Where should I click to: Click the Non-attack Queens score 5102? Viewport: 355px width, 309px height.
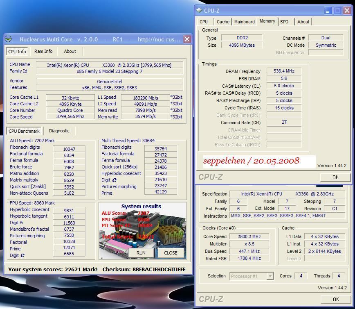coord(69,193)
